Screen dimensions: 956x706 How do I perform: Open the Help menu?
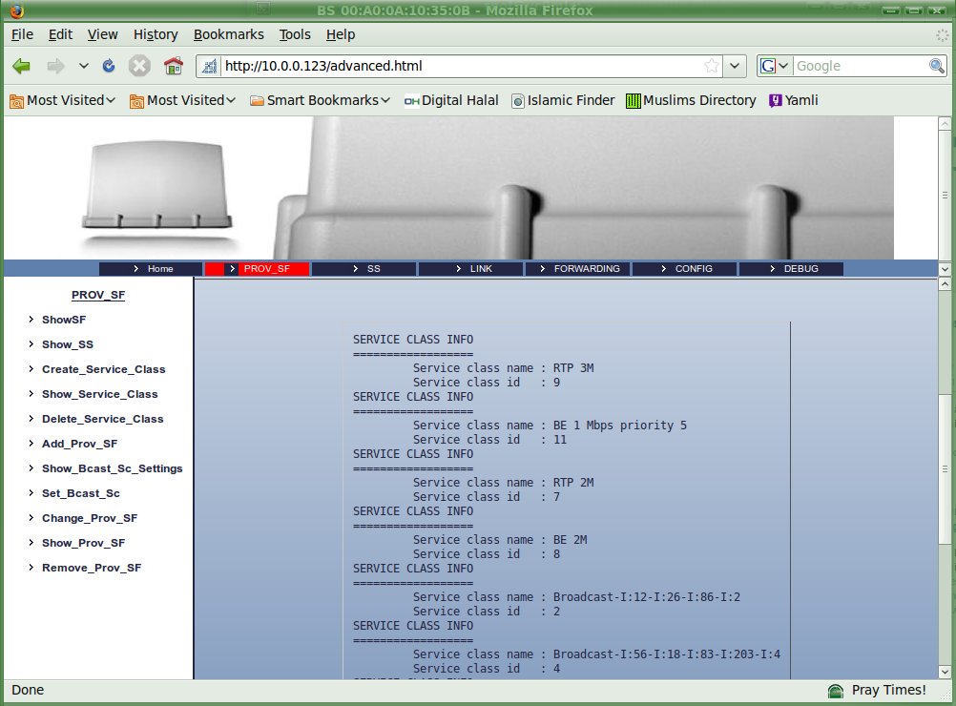[x=341, y=34]
